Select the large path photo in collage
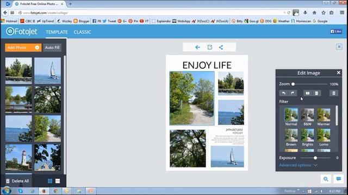 click(192, 99)
